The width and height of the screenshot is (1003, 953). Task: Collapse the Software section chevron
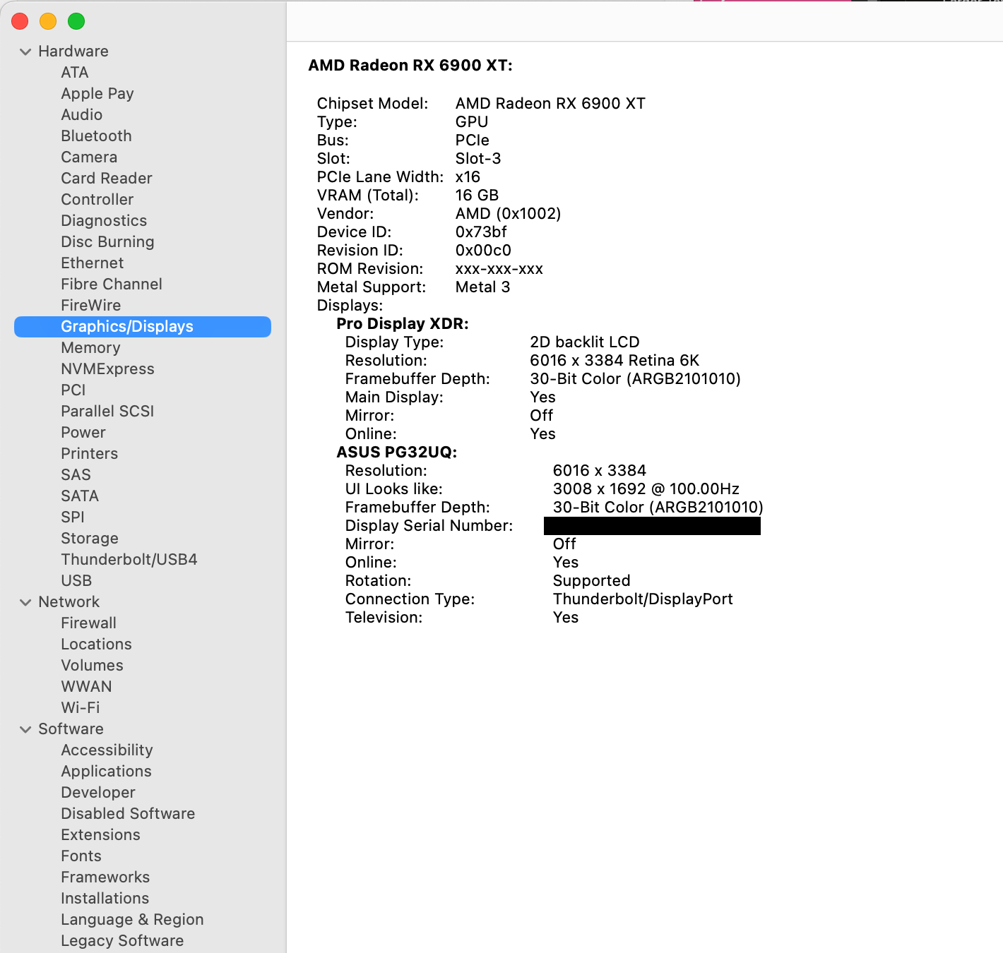[25, 729]
